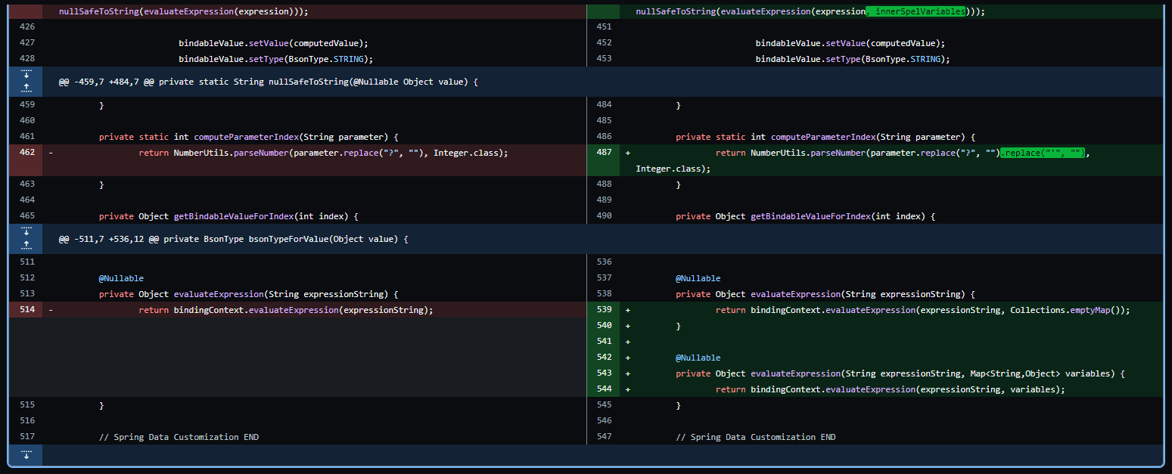Select new line number 490
Screen dimensions: 1172x474
point(603,215)
